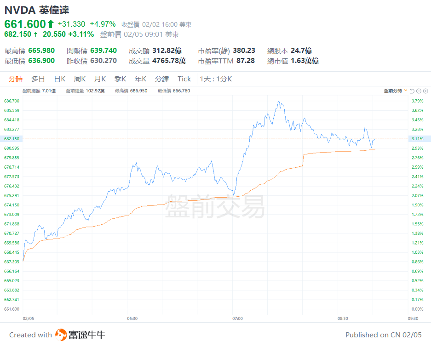The image size is (431, 347).
Task: Click the pre-market price 682.150 in header
Action: 18,34
